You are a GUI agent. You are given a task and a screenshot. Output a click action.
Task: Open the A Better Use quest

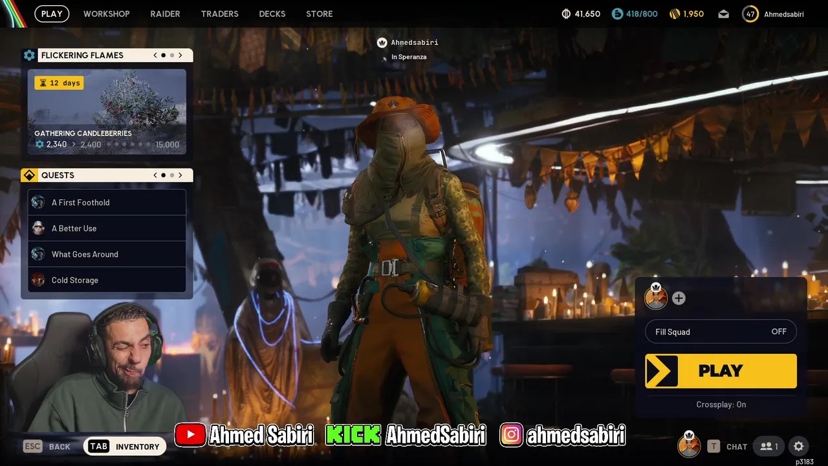(x=107, y=228)
